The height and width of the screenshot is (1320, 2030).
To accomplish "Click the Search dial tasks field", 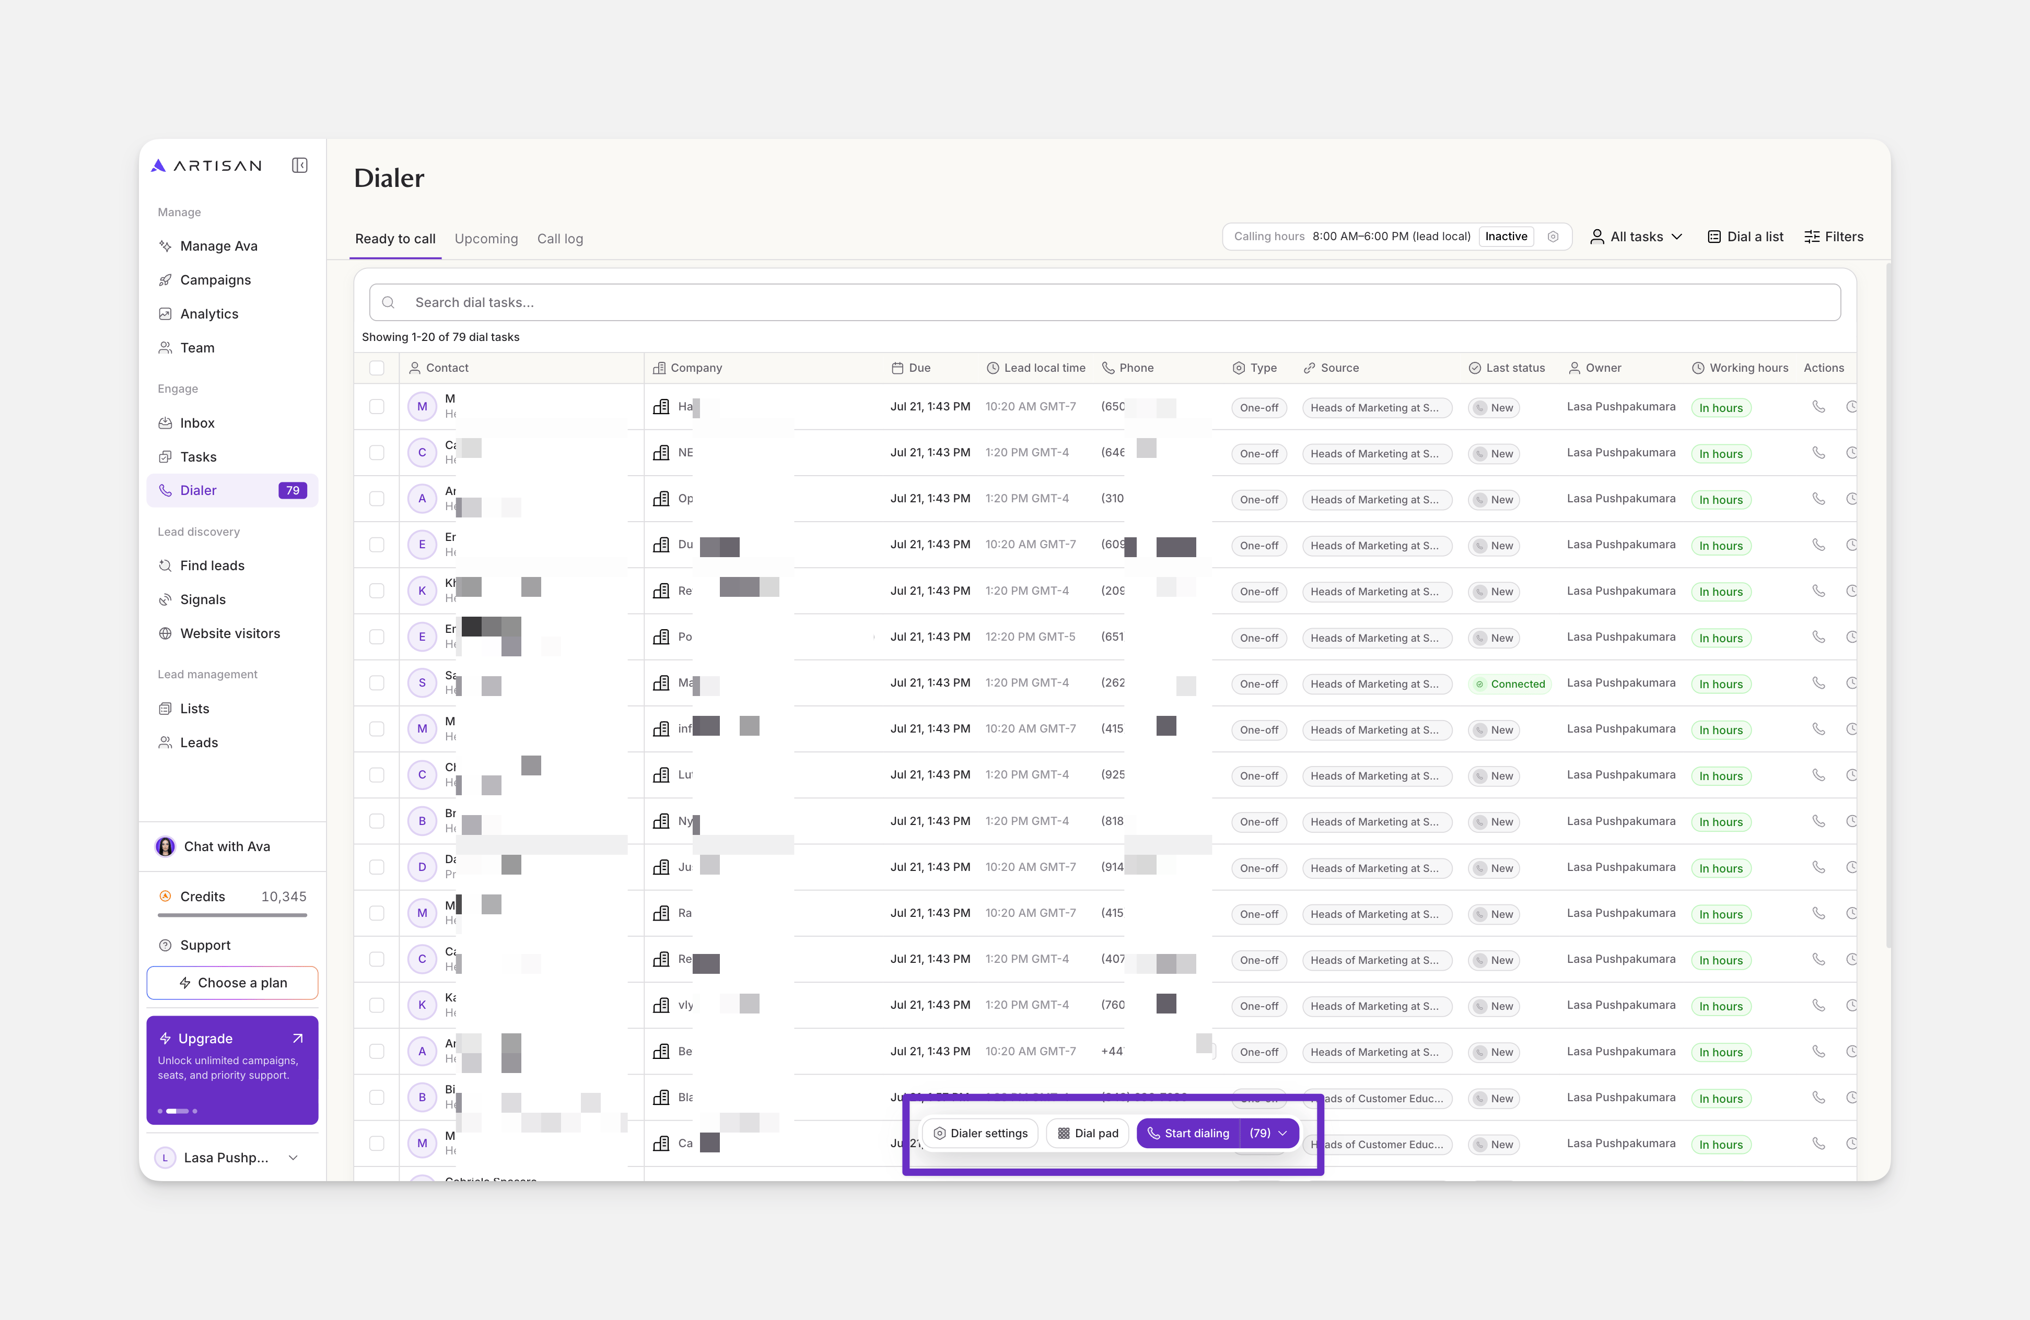I will coord(1104,303).
